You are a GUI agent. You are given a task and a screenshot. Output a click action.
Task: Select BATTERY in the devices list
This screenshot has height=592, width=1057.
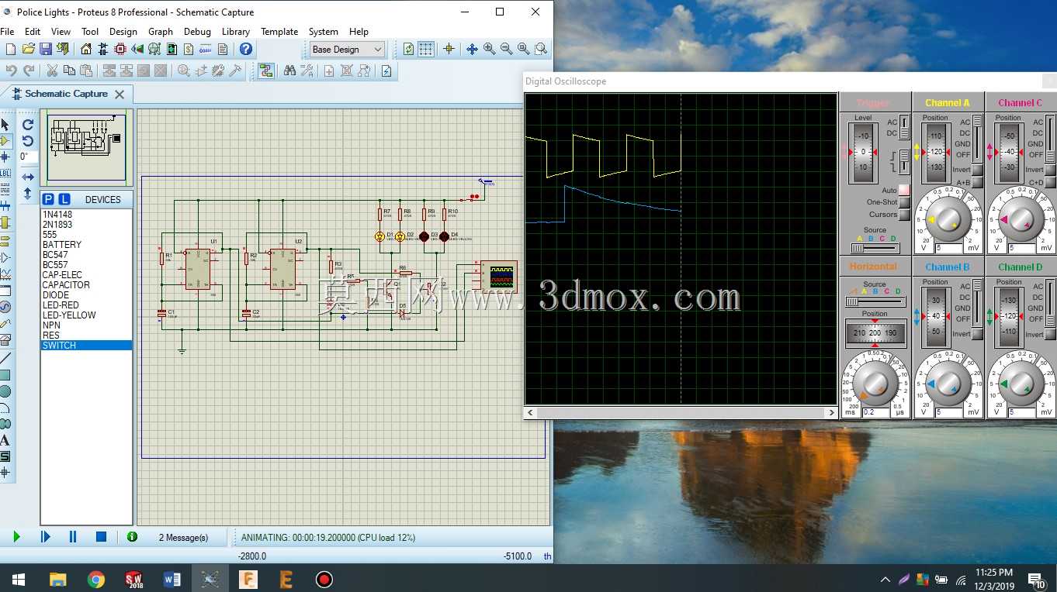(86, 245)
